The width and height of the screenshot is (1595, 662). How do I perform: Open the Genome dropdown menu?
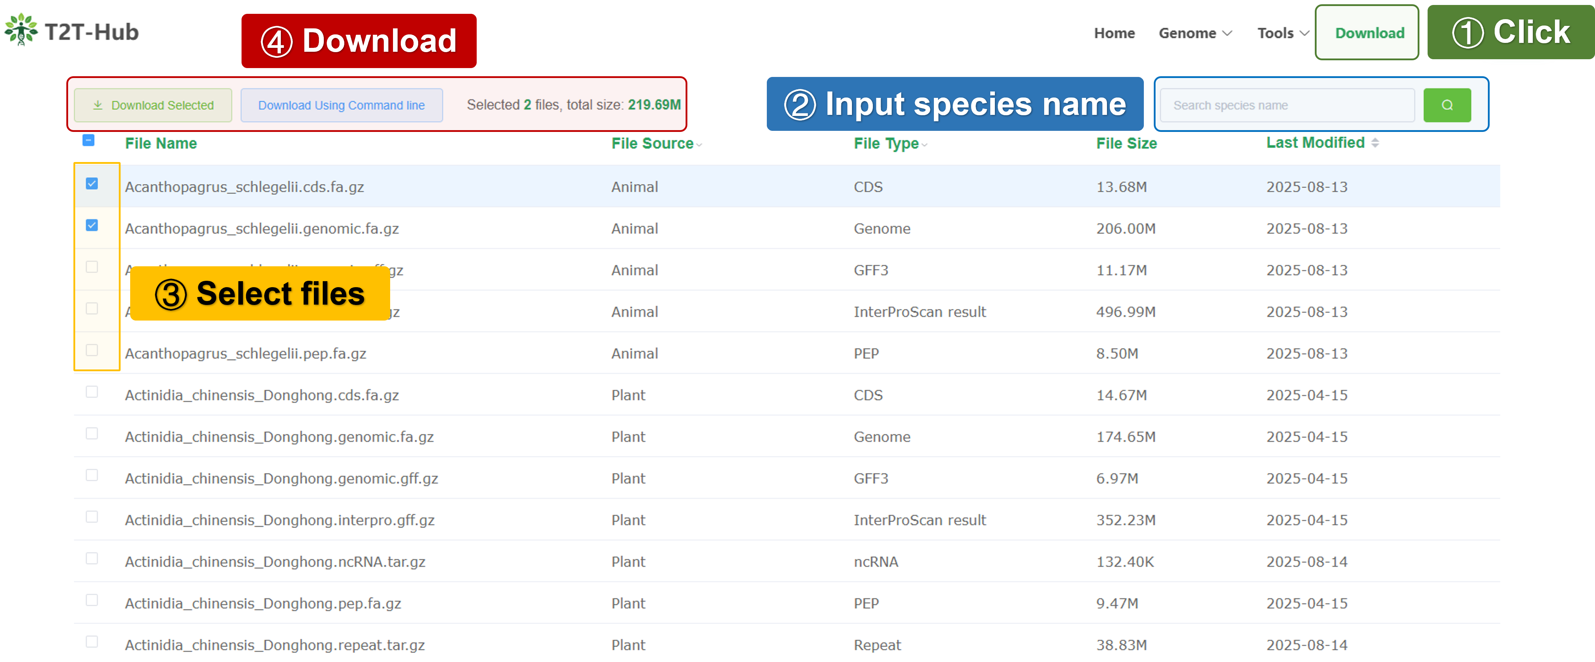[x=1187, y=33]
